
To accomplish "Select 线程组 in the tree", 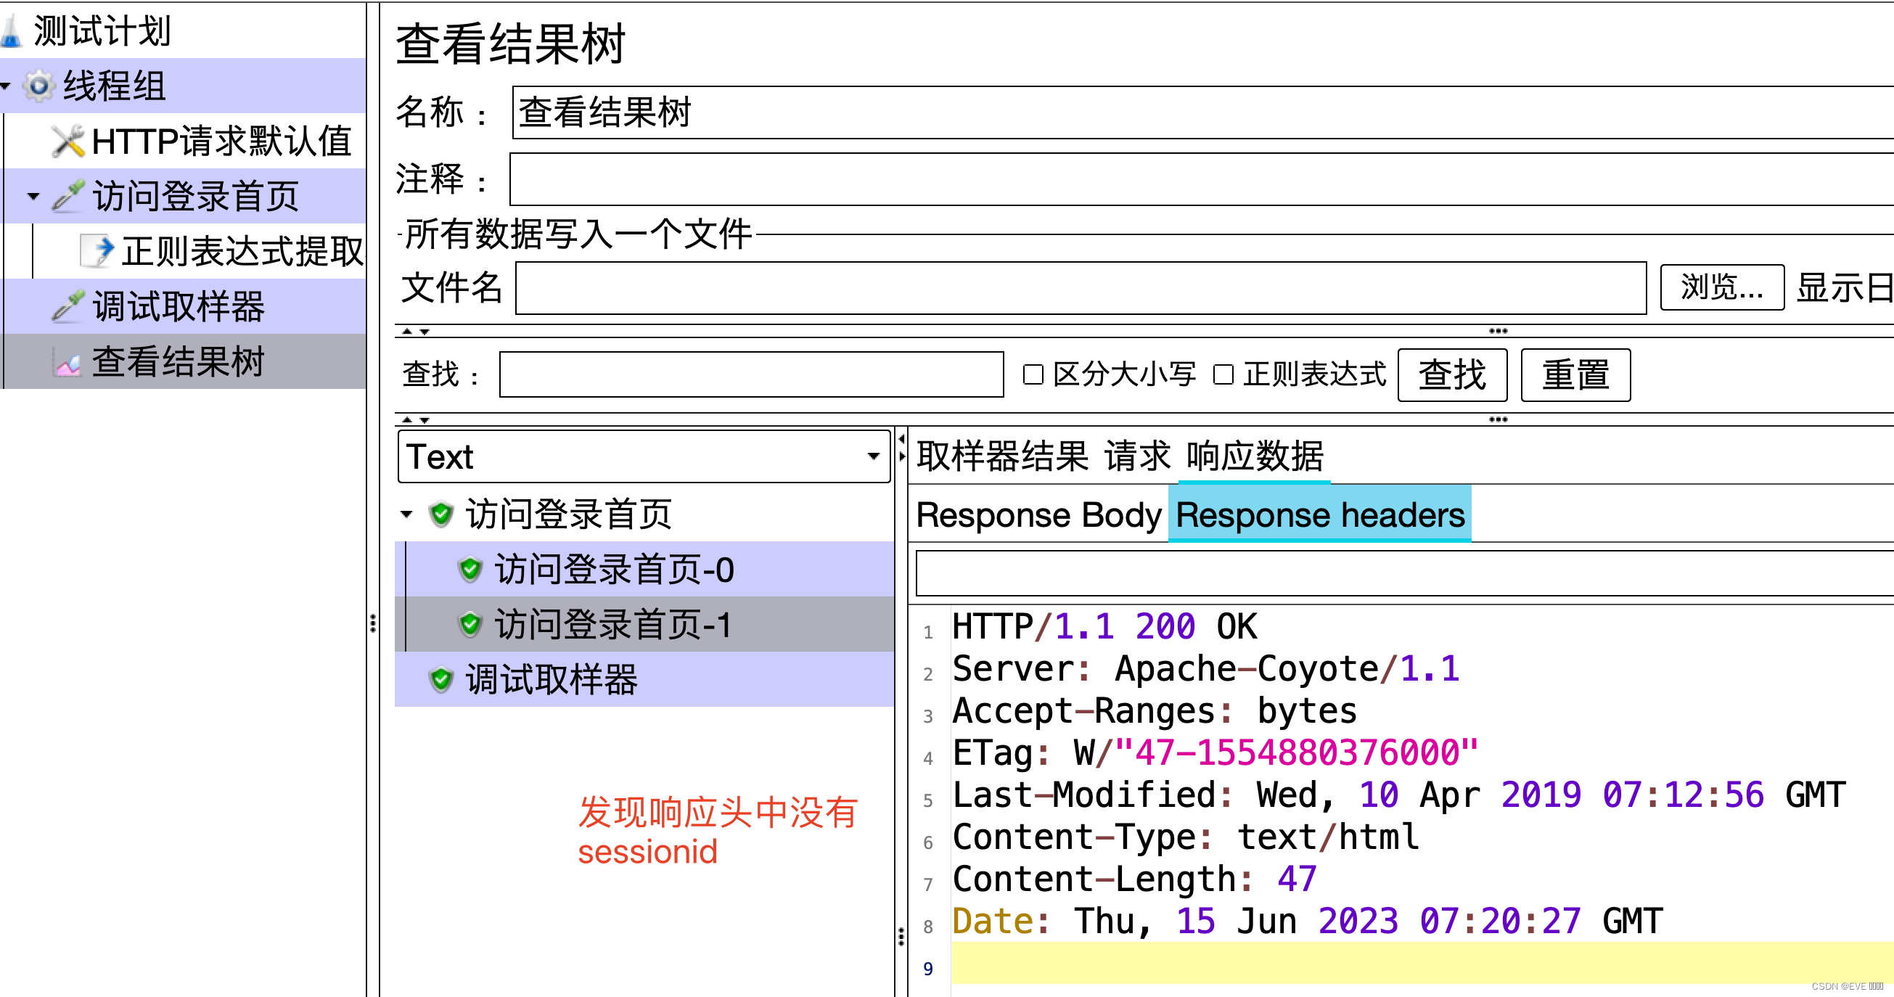I will pos(114,86).
